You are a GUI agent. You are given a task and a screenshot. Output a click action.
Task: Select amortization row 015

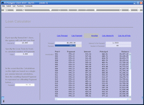click(92, 83)
